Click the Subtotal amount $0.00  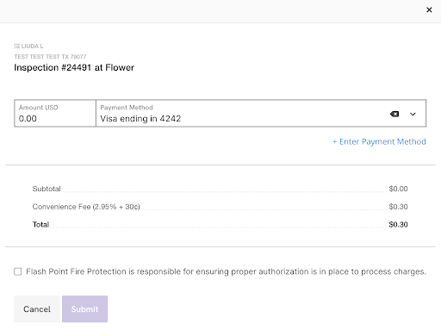click(398, 189)
